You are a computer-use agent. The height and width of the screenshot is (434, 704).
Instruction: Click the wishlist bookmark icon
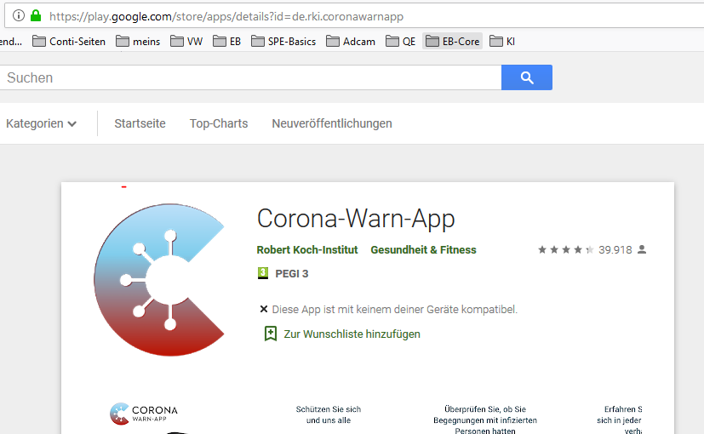271,334
